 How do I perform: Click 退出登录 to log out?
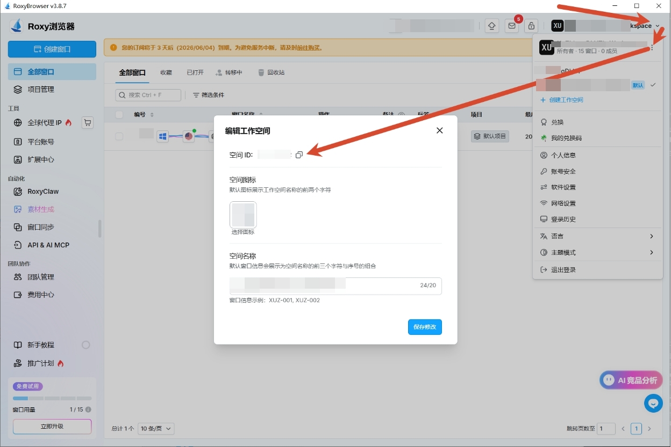(x=597, y=269)
